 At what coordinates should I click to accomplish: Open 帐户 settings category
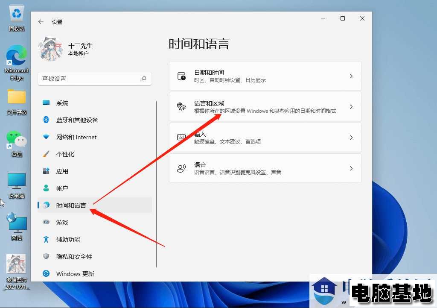(95, 188)
